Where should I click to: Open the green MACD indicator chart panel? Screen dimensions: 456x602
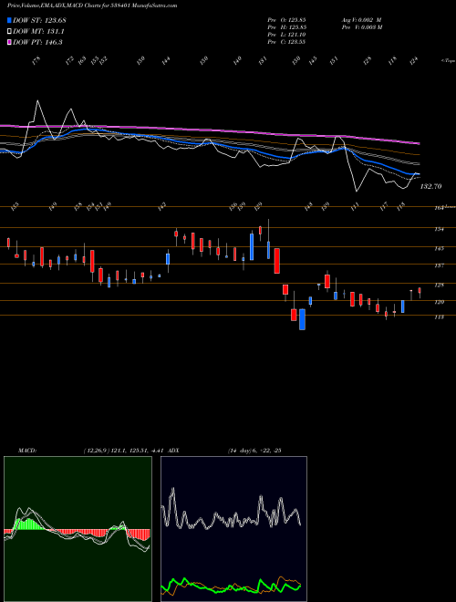click(78, 529)
